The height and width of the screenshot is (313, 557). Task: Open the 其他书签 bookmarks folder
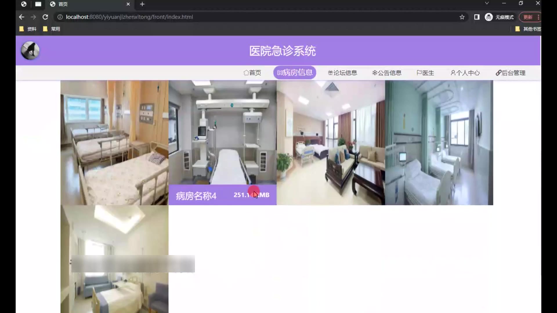tap(528, 29)
